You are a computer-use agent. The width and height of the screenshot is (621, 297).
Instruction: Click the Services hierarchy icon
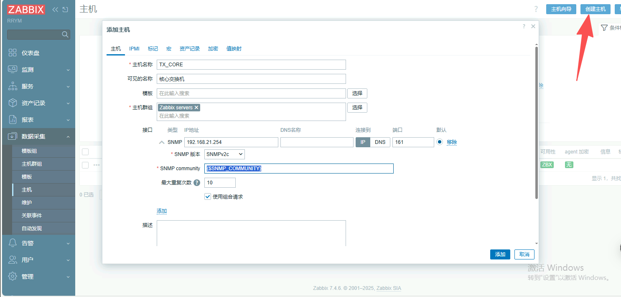tap(13, 86)
